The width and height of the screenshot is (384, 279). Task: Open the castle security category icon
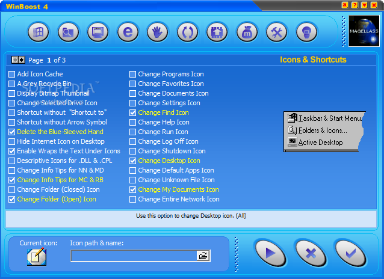click(x=217, y=32)
